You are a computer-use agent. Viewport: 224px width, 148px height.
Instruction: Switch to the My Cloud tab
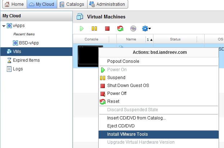click(x=42, y=4)
